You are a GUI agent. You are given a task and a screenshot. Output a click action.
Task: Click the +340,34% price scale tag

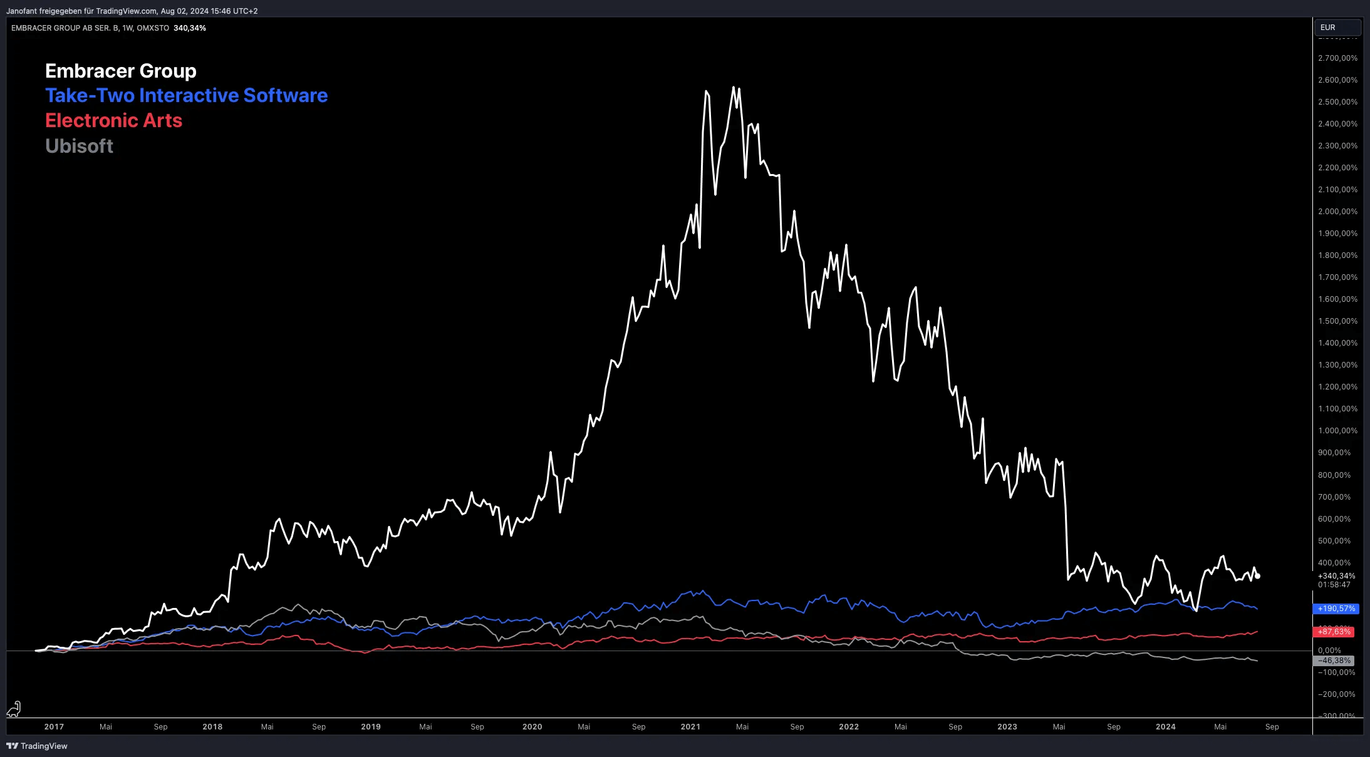click(x=1336, y=576)
